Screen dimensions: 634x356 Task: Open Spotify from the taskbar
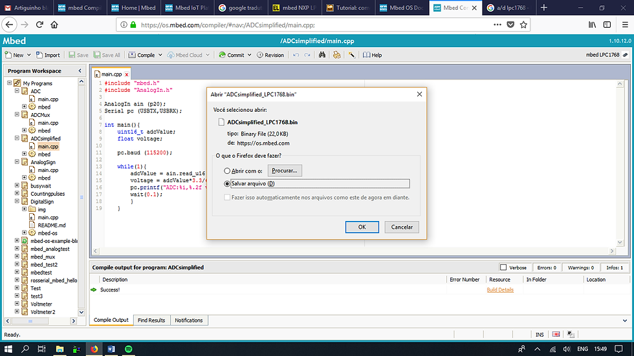coord(129,349)
